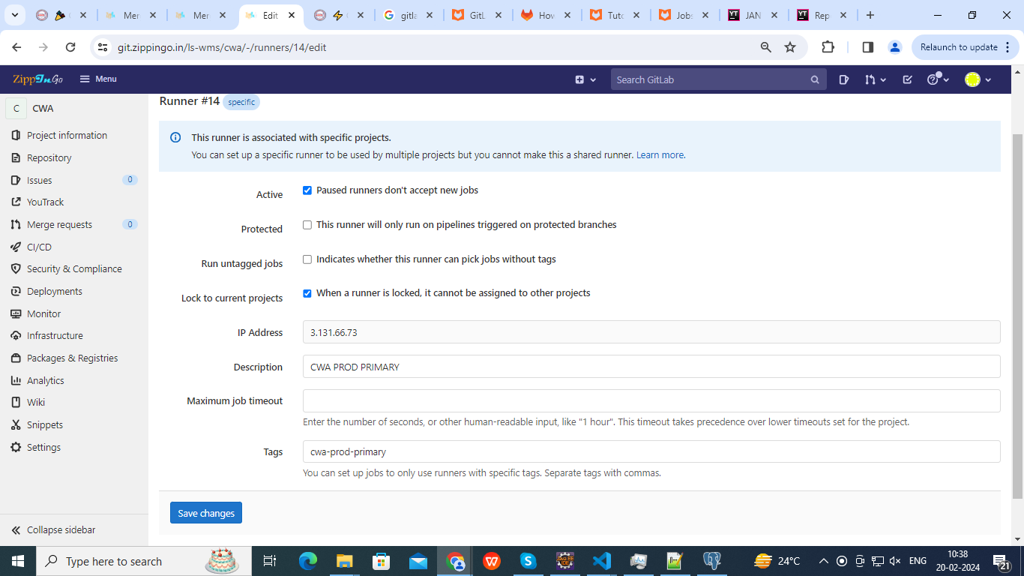Open CI/CD rocket icon in sidebar

pyautogui.click(x=16, y=247)
